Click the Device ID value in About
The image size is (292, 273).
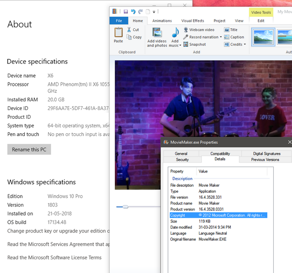coord(78,108)
